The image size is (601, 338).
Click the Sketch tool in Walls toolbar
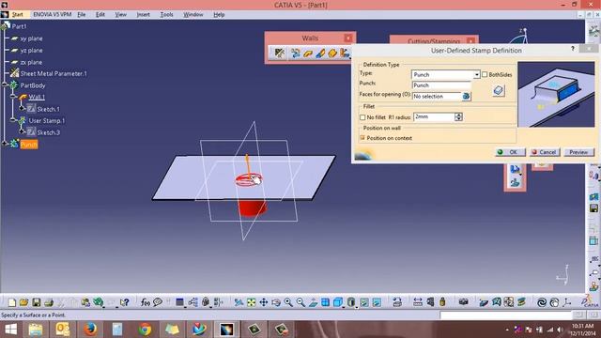[x=280, y=53]
